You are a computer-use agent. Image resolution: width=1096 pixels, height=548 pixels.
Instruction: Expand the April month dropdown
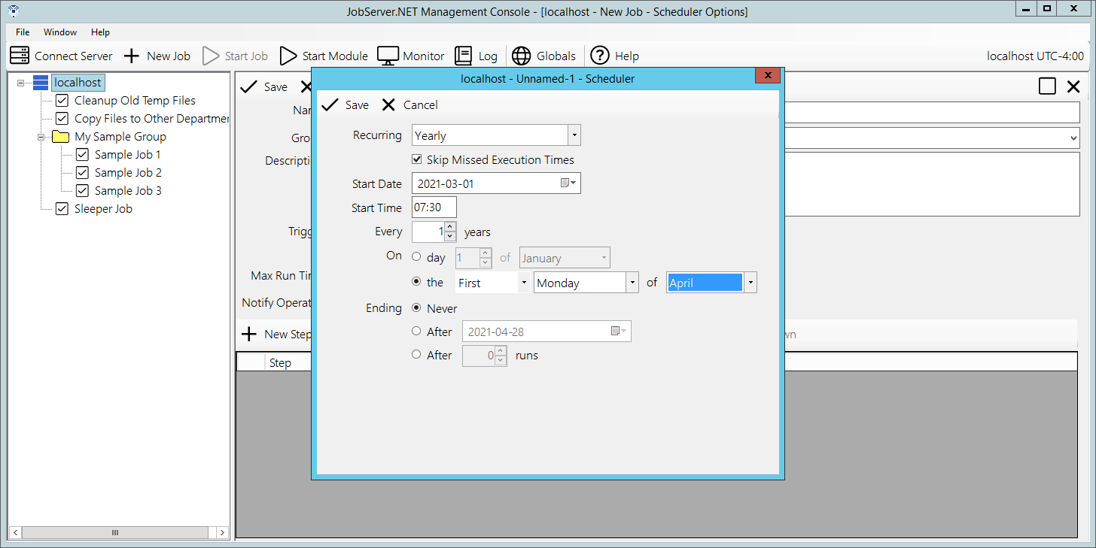pyautogui.click(x=750, y=283)
